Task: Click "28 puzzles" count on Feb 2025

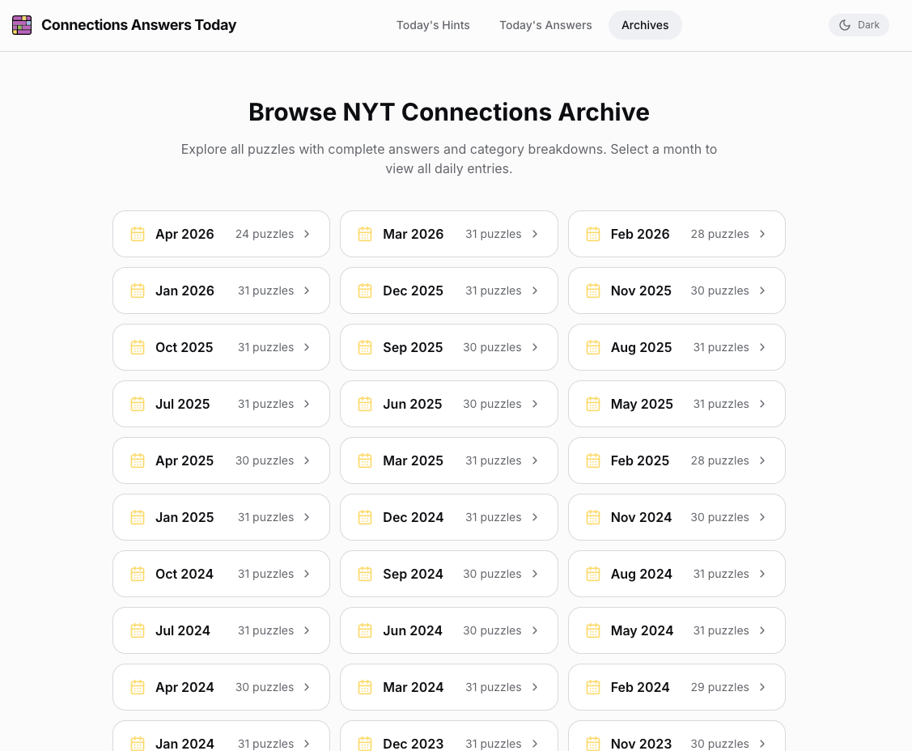Action: 720,460
